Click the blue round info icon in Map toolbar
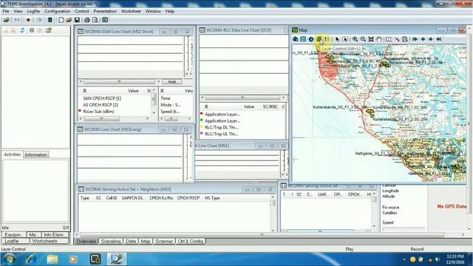Viewport: 473px width, 266px height. click(310, 39)
